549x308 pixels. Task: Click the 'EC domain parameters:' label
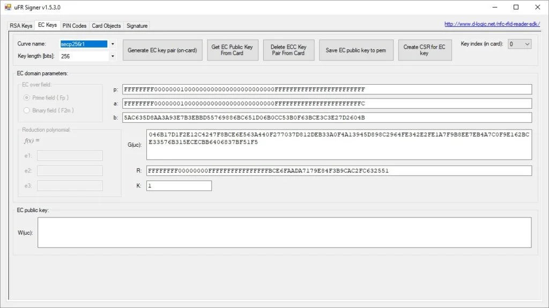(x=42, y=73)
